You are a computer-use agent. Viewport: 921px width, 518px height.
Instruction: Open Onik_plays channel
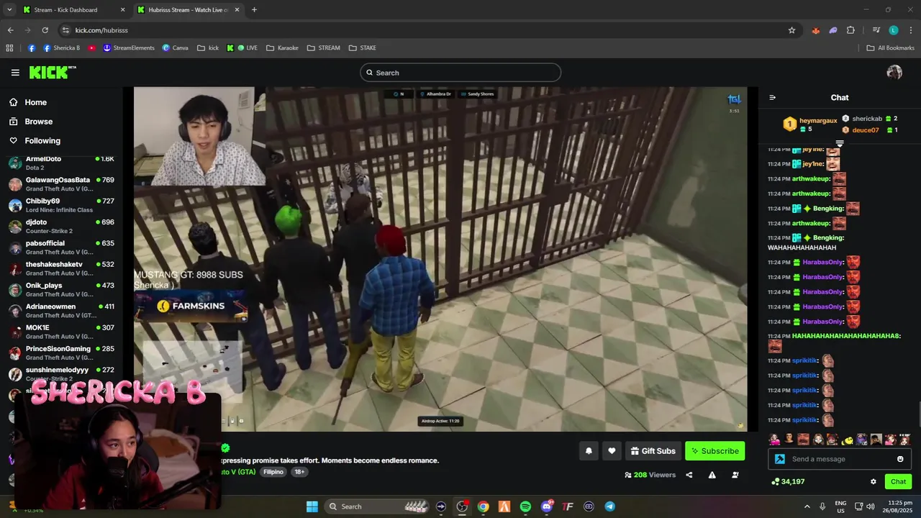pos(61,289)
